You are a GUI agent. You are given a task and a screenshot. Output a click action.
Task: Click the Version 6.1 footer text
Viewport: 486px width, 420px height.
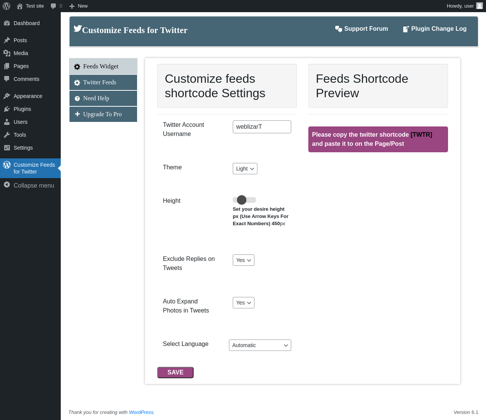click(x=466, y=412)
